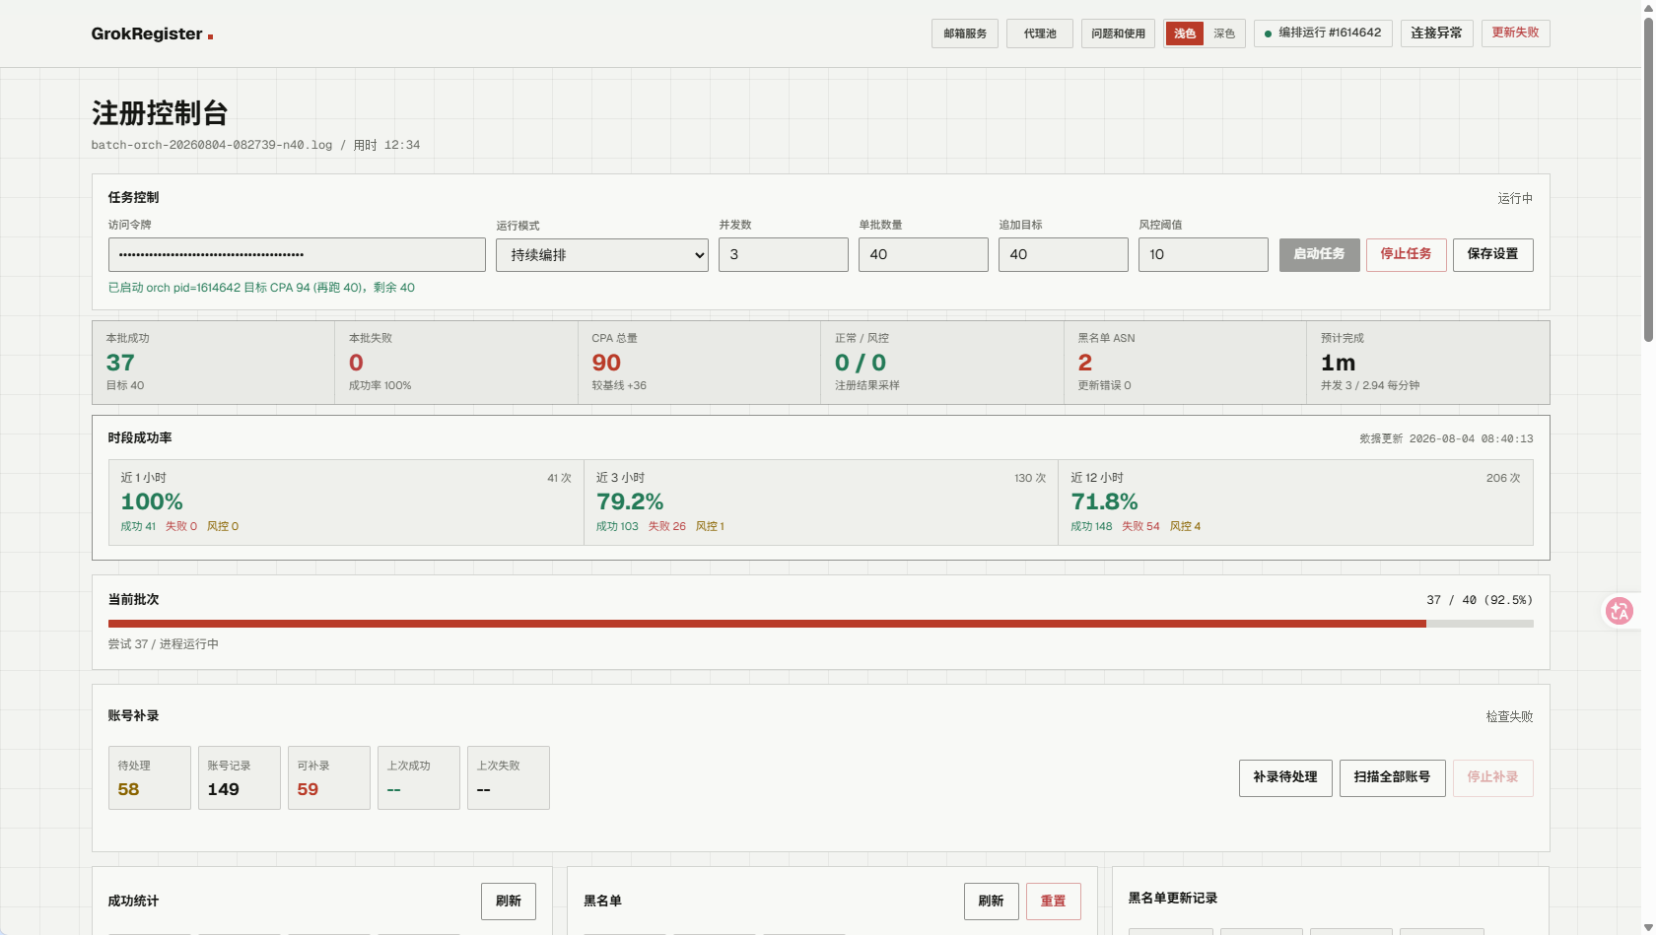Click the 扫描全部账号 button

click(1392, 777)
